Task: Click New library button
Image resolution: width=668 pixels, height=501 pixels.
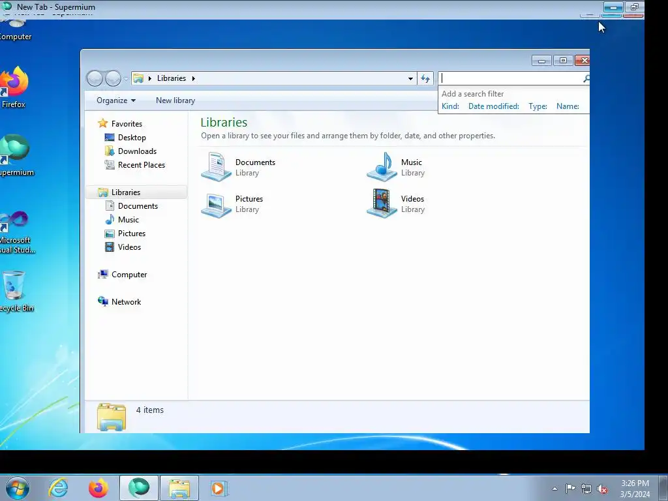Action: [x=175, y=100]
